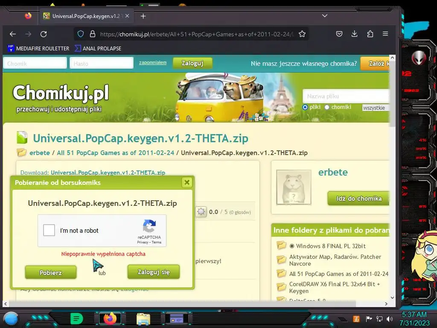Click the green file icon beside title
The height and width of the screenshot is (328, 437).
[22, 138]
